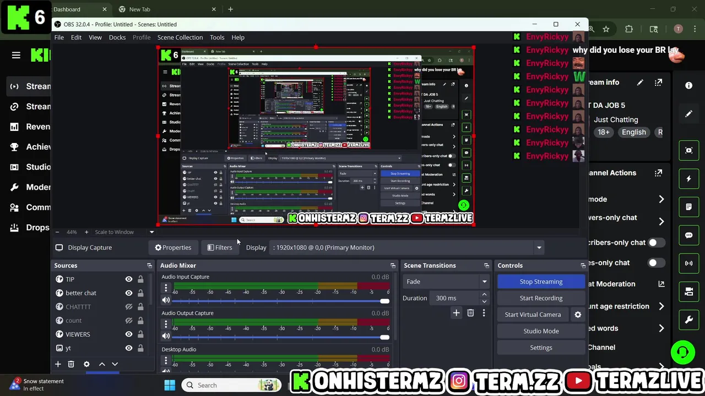705x396 pixels.
Task: Click Start Virtual Camera button
Action: tap(533, 315)
